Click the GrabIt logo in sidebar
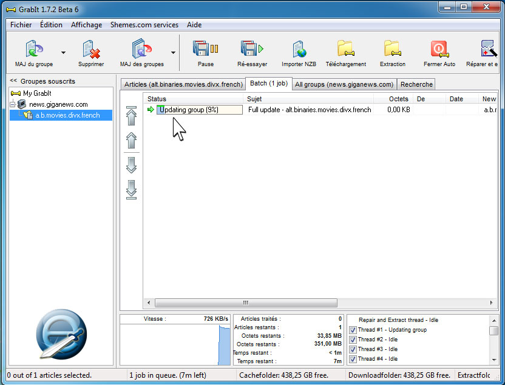Viewport: 505px width, 385px height. coord(61,334)
